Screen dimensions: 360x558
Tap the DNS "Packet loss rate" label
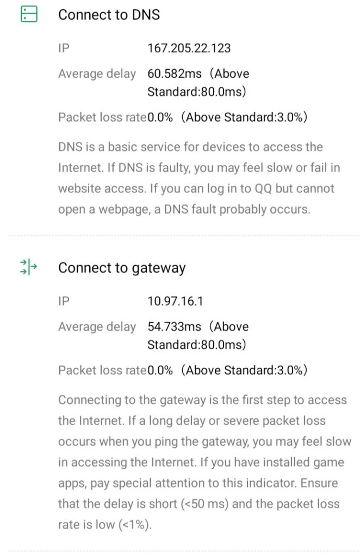click(x=102, y=117)
